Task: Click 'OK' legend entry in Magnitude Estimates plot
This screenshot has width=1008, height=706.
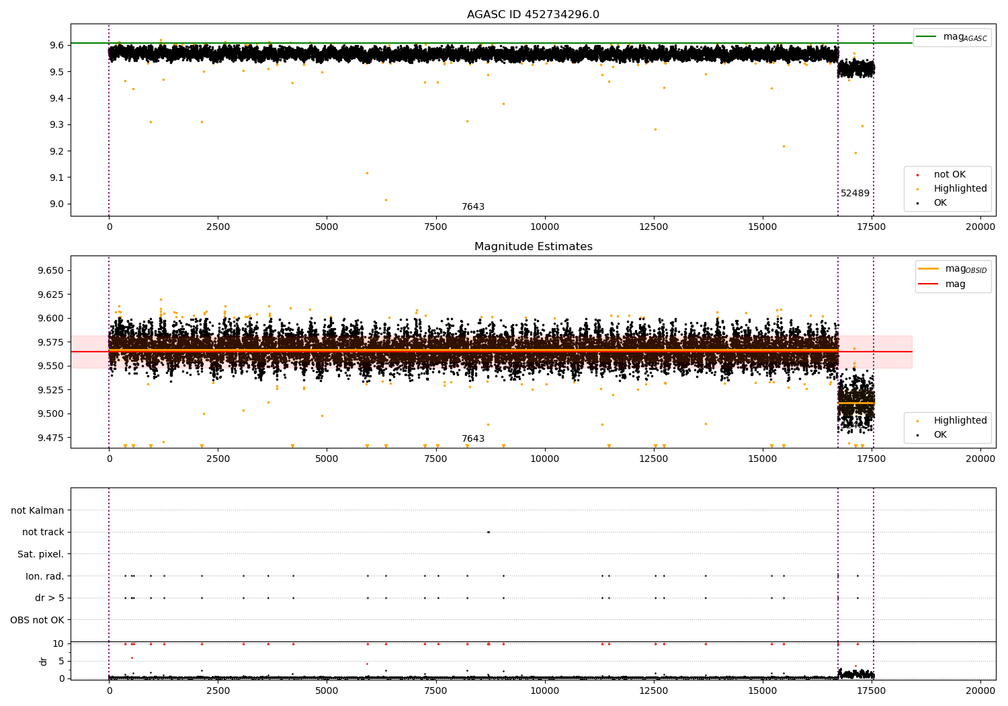Action: pos(939,435)
